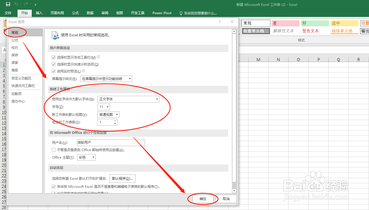Open the Office 主题 彩色 dropdown
This screenshot has width=369, height=210.
pyautogui.click(x=86, y=157)
